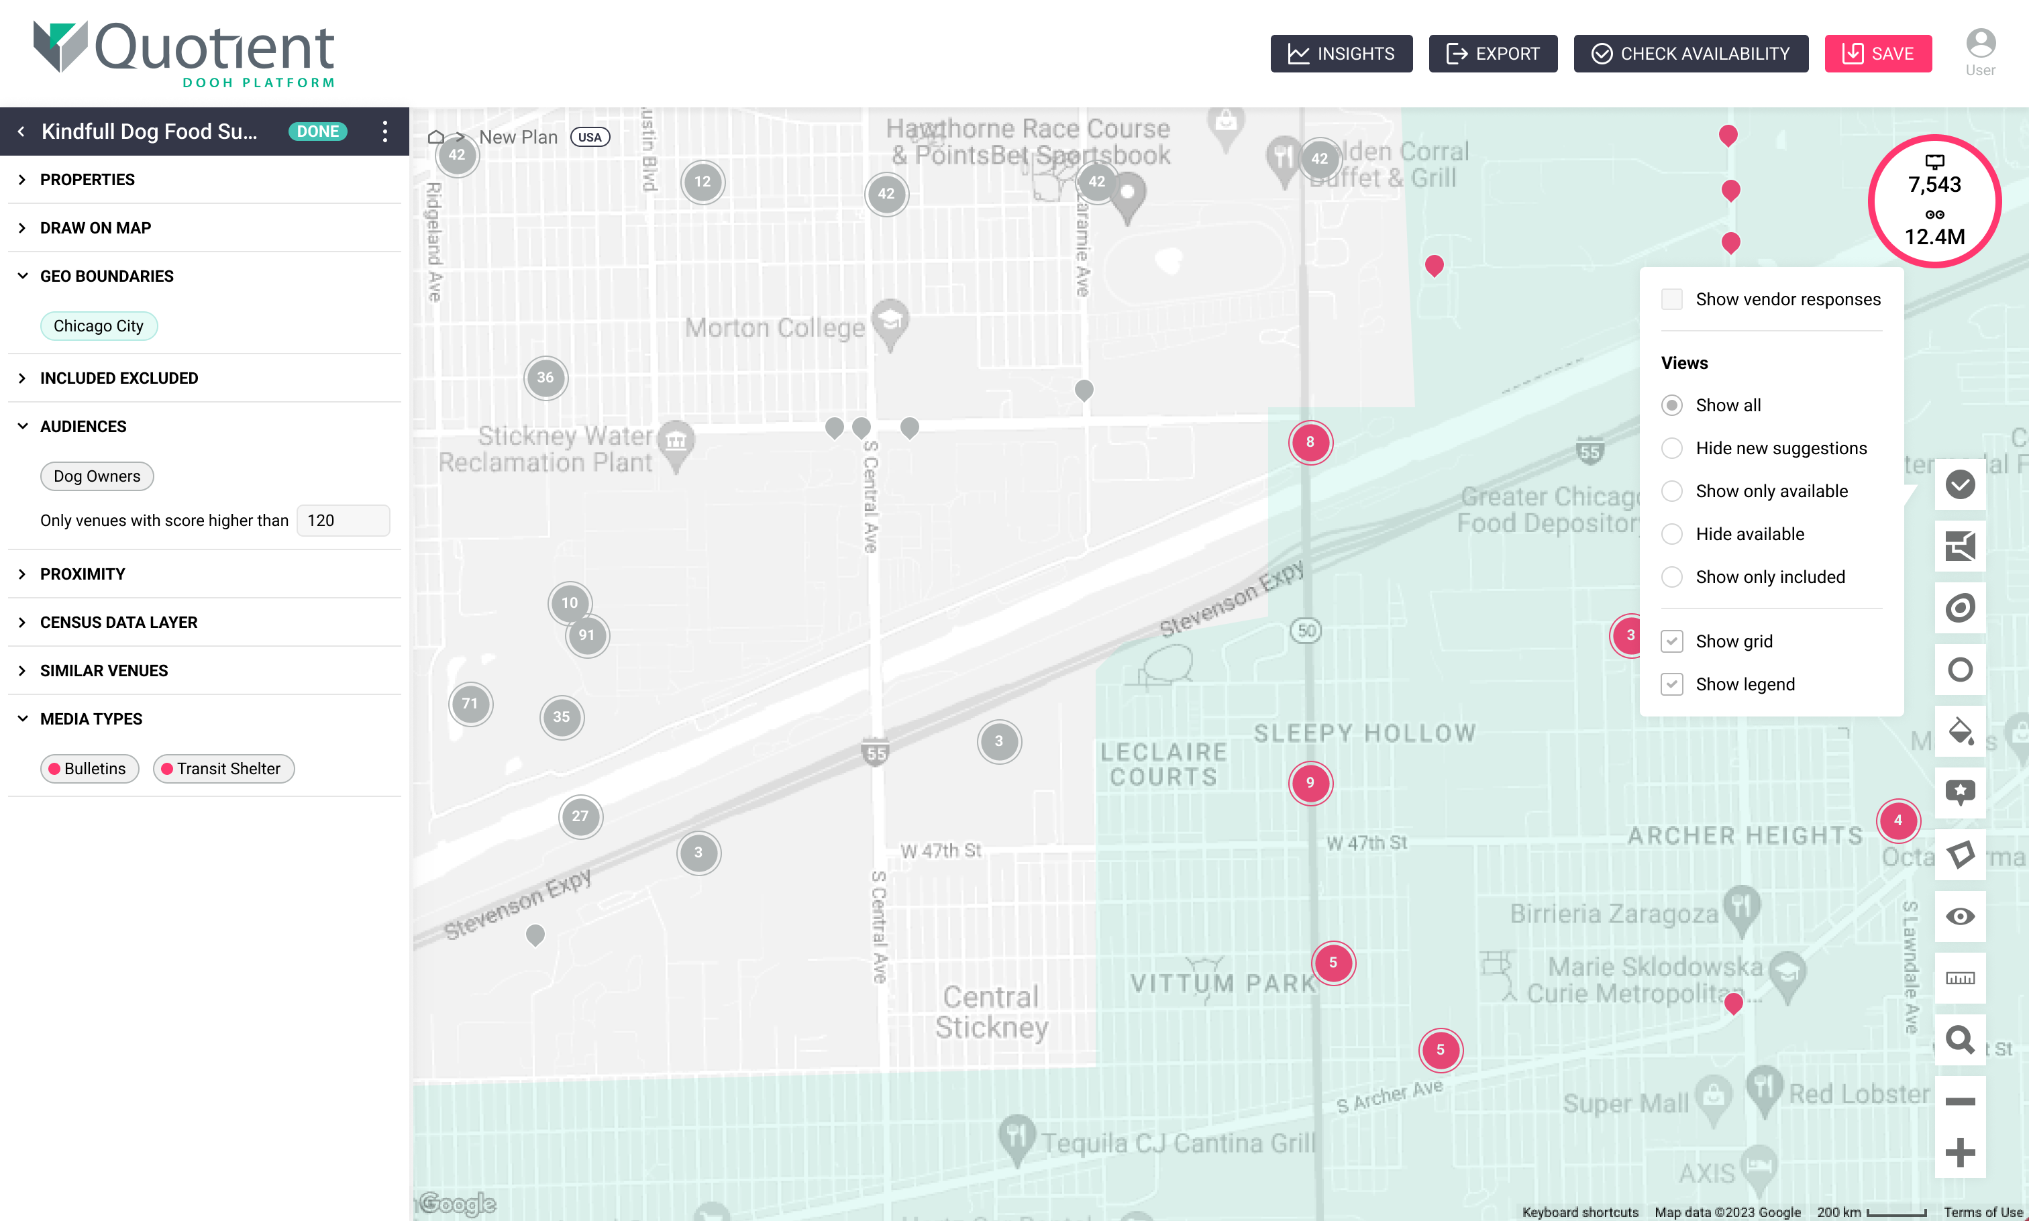Select the megaphone billboard tool icon
The image size is (2029, 1221).
[x=1960, y=545]
